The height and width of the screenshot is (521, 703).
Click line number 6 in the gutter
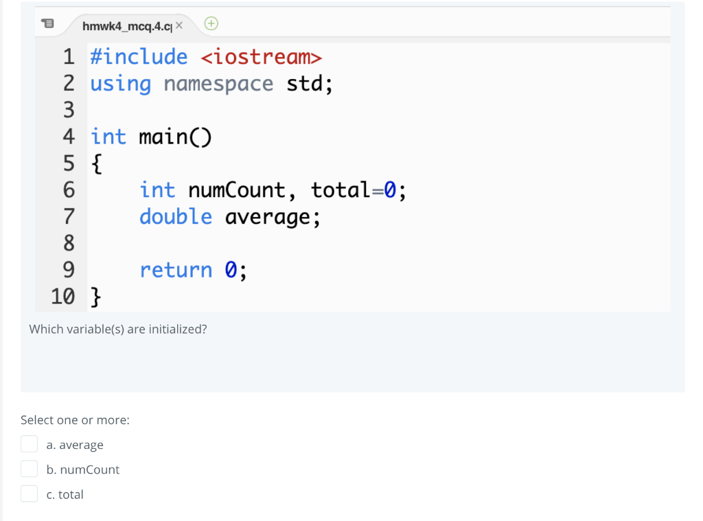69,189
